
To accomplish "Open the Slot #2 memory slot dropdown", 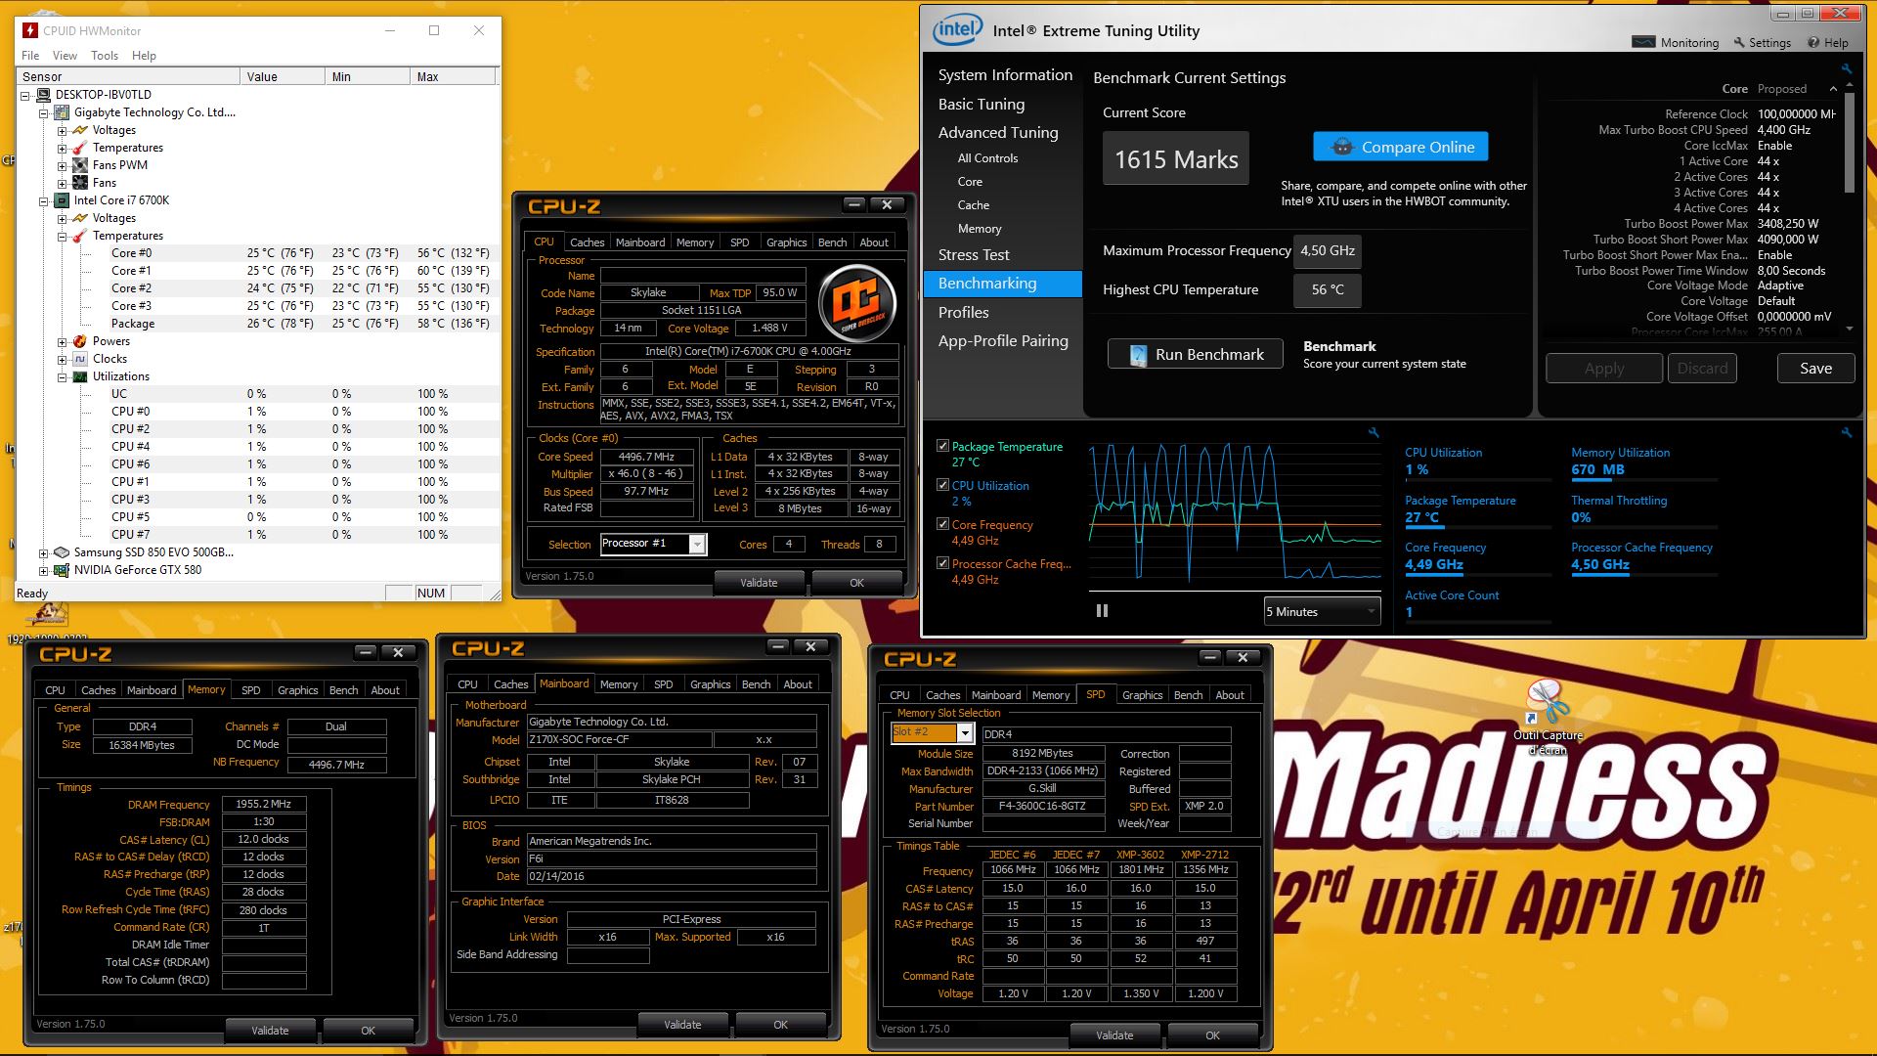I will 965,732.
